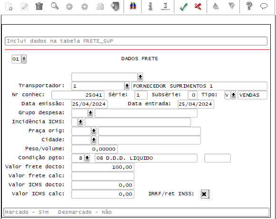The width and height of the screenshot is (276, 219).
Task: Click the new record (Incluir) toolbar icon
Action: [9, 7]
